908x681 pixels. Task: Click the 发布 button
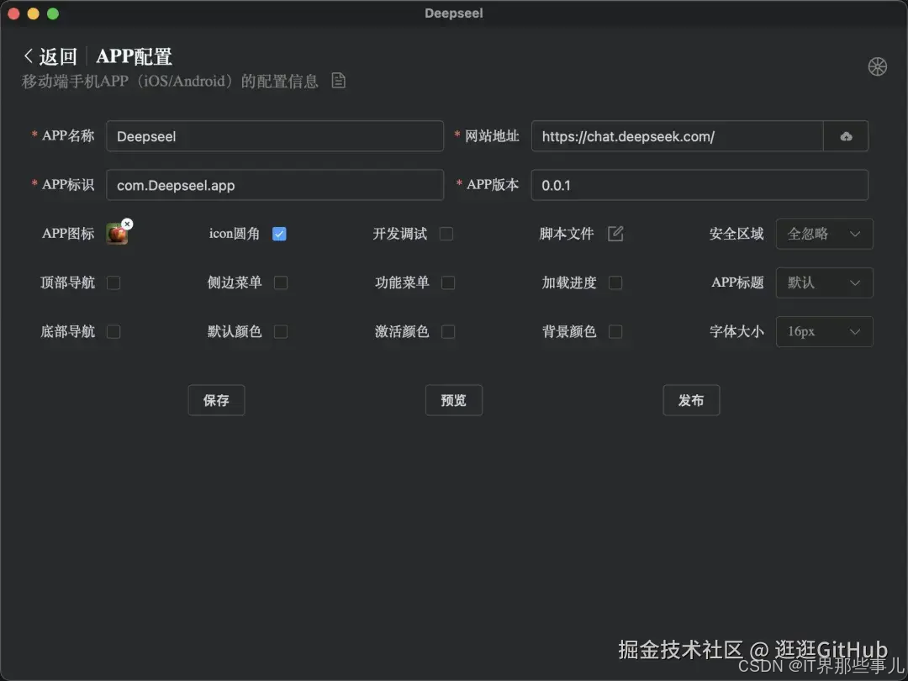coord(691,400)
